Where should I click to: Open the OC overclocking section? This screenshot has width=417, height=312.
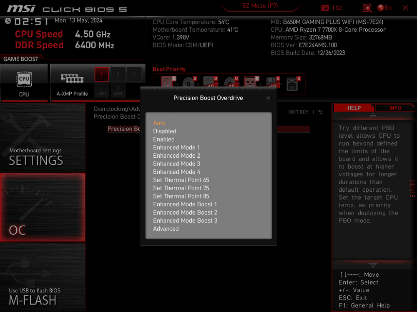(x=43, y=207)
